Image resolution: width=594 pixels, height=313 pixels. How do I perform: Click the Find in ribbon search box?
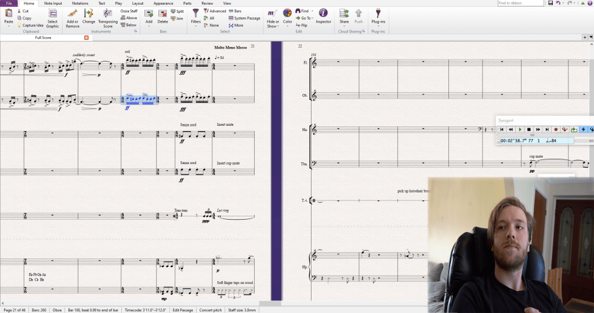pos(520,3)
